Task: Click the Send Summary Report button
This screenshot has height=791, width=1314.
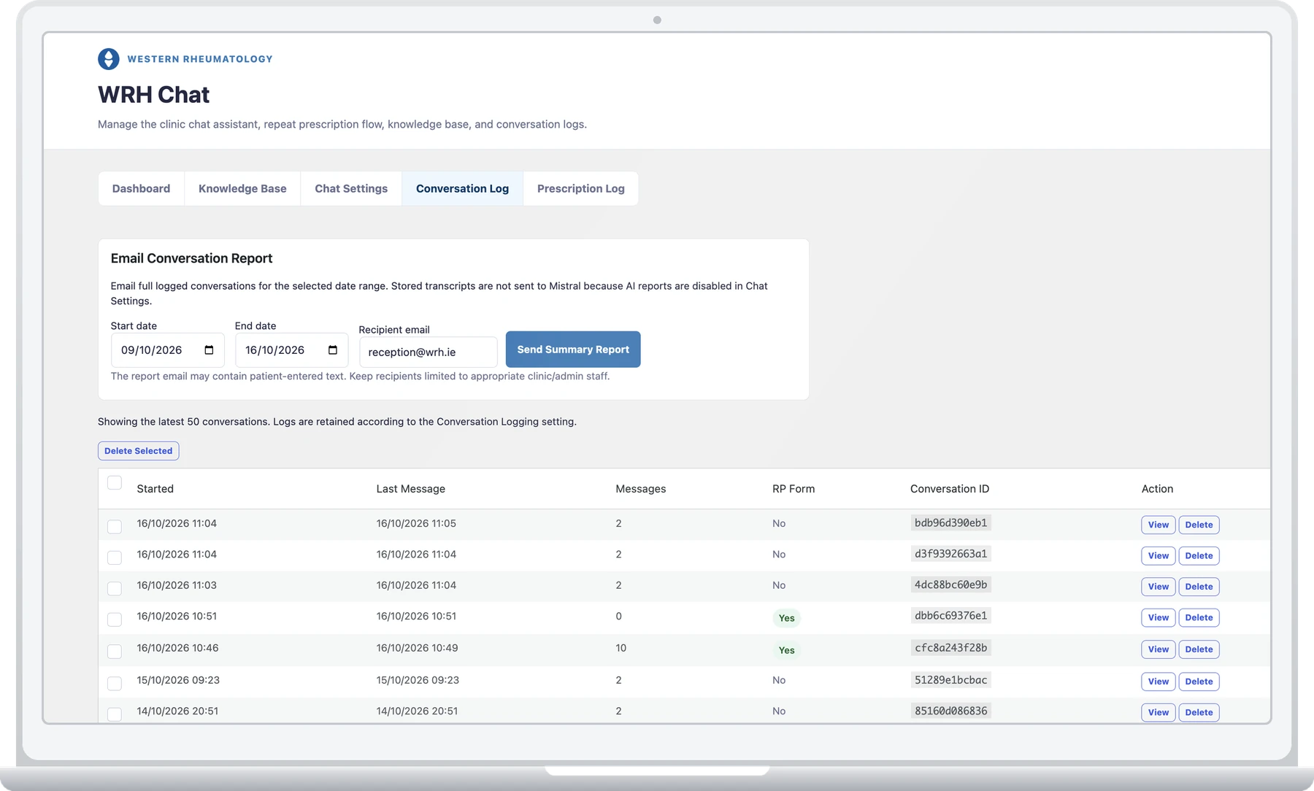Action: click(573, 350)
